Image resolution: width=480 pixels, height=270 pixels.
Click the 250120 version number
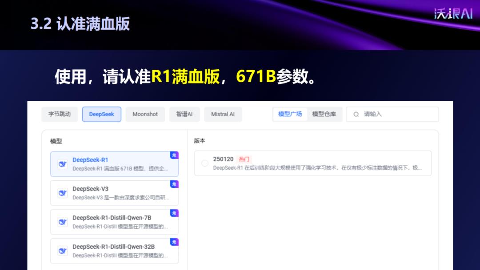click(223, 159)
